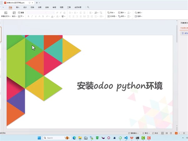The image size is (188, 141).
Task: Open the 插入 Insert tab
Action: (x=18, y=7)
